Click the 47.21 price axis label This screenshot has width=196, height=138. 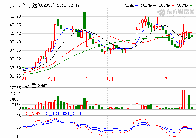(15, 8)
